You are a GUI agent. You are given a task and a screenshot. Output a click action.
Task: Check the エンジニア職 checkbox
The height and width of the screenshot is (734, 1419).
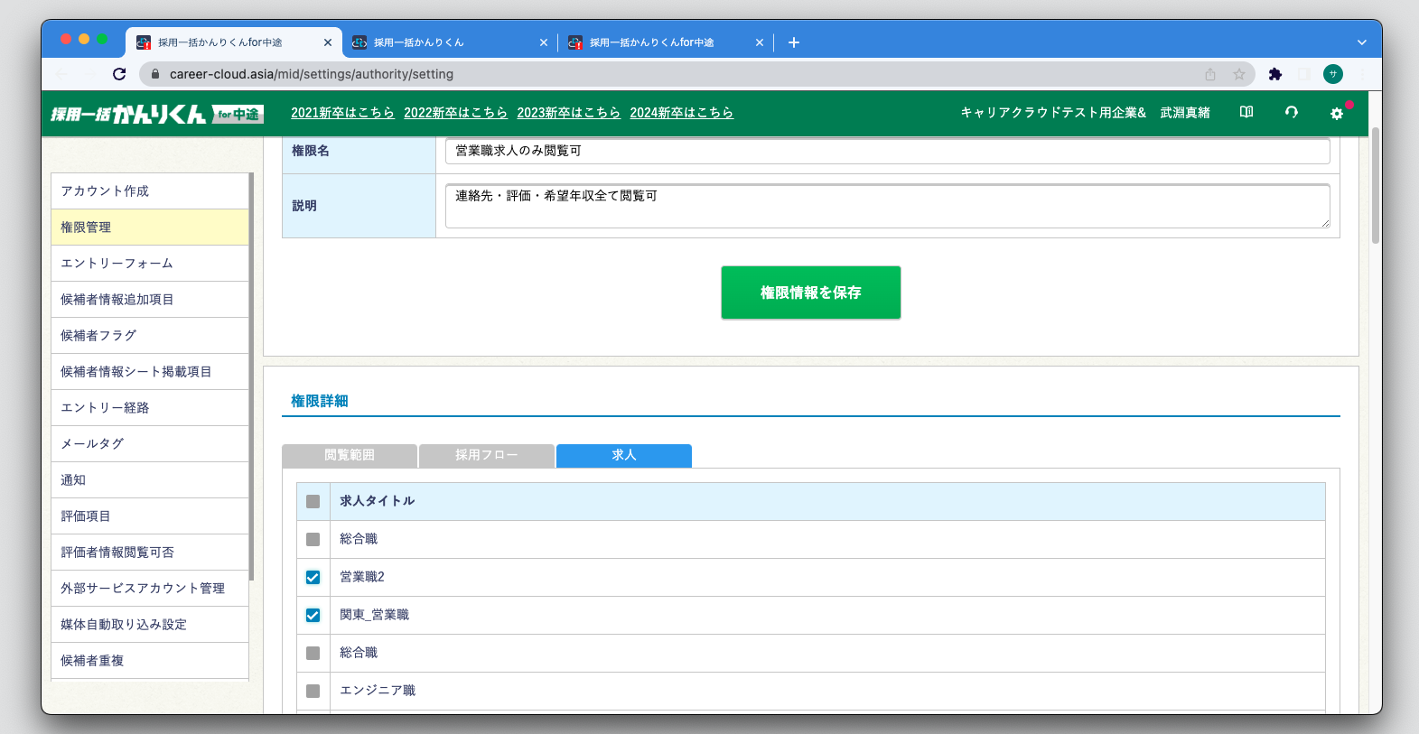[x=313, y=692]
